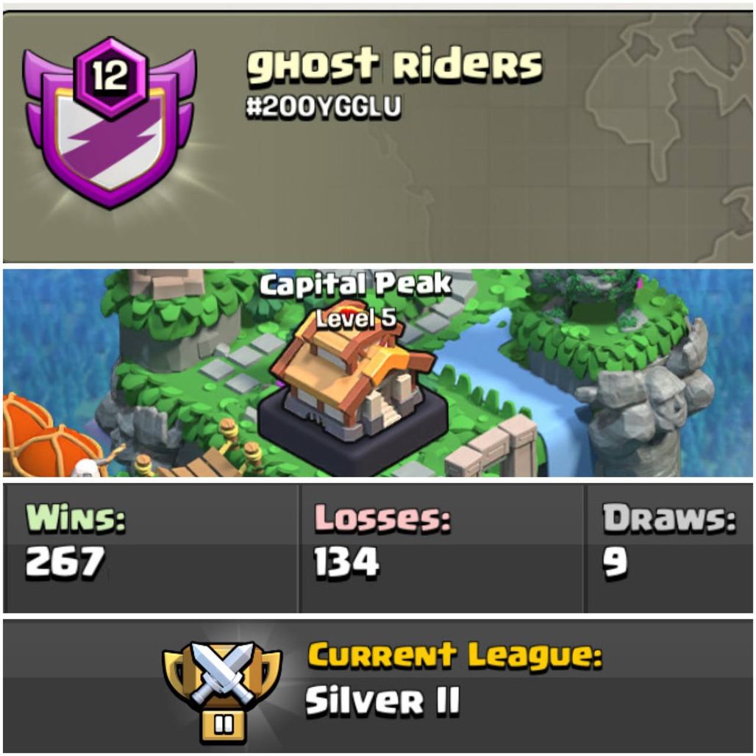Tap the Silver II league name

pos(383,701)
